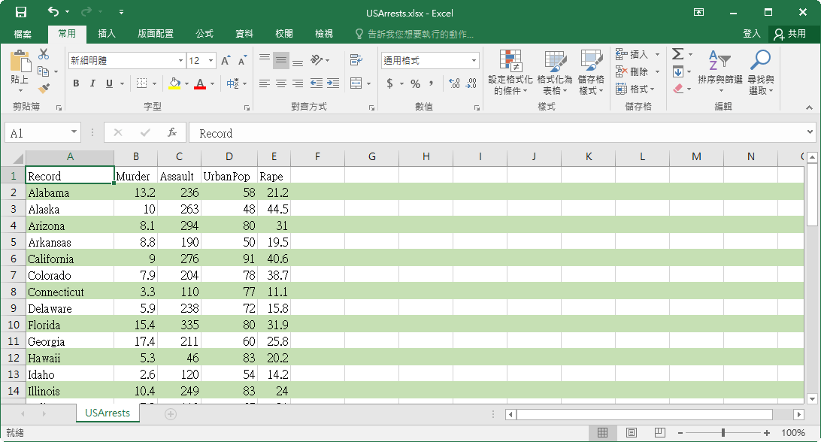Toggle Bold formatting
The image size is (821, 442).
[x=76, y=83]
